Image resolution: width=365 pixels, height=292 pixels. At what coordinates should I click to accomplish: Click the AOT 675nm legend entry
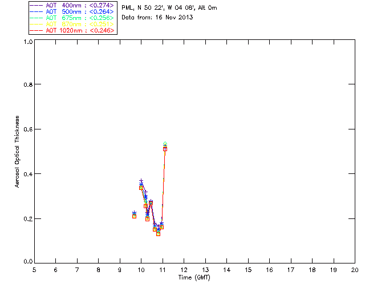(x=72, y=18)
